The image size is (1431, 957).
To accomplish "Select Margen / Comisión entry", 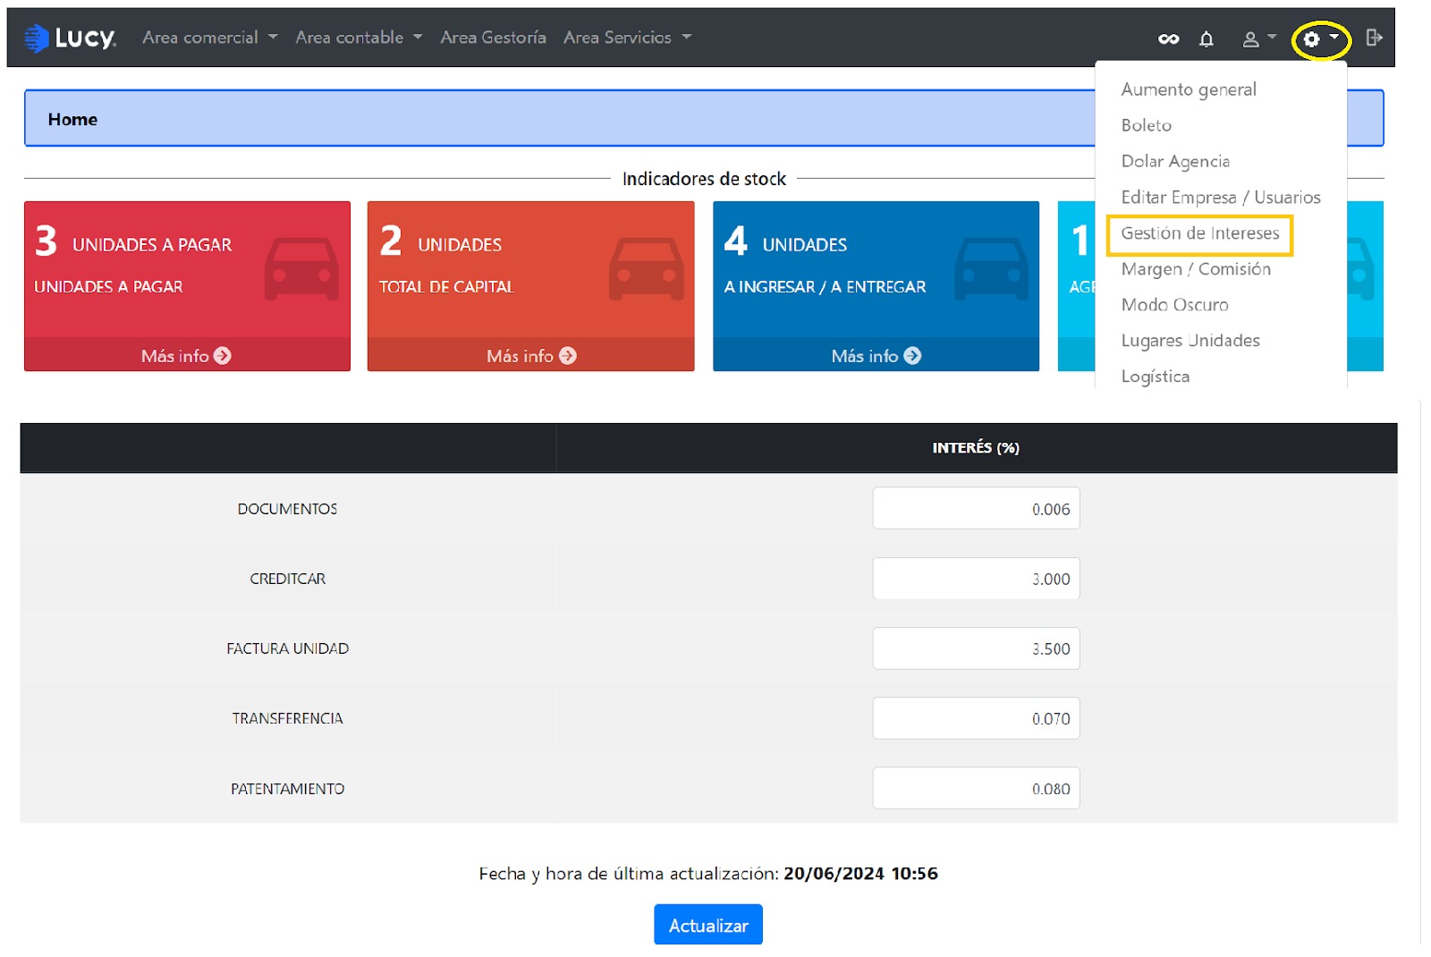I will 1196,269.
